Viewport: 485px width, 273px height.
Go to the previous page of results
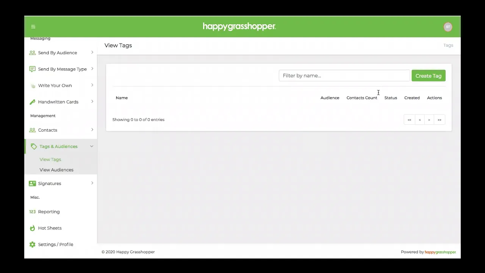[x=419, y=120]
